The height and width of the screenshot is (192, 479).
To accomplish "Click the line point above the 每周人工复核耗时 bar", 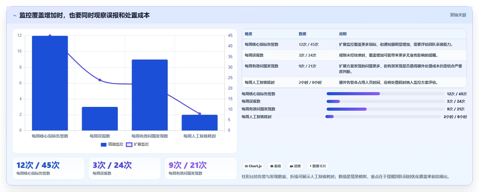I will click(200, 114).
